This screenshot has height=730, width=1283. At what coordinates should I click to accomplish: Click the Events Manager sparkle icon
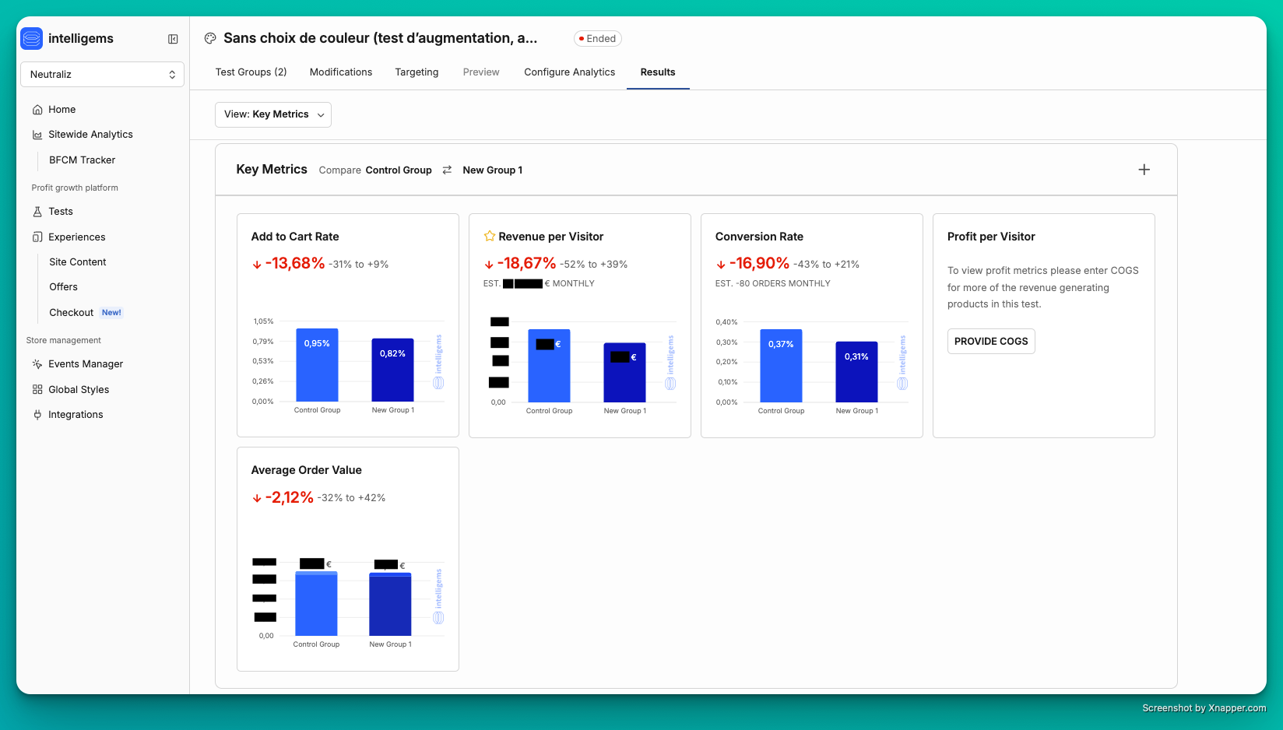(37, 364)
